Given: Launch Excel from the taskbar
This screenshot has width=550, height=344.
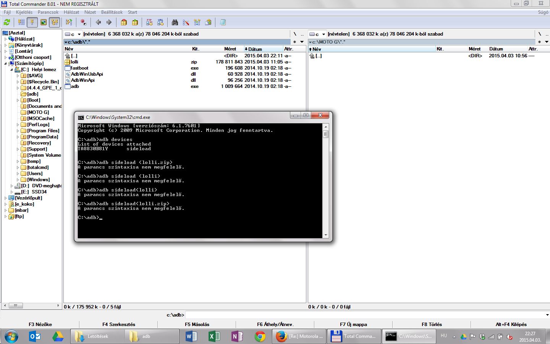Looking at the screenshot, I should pyautogui.click(x=214, y=336).
